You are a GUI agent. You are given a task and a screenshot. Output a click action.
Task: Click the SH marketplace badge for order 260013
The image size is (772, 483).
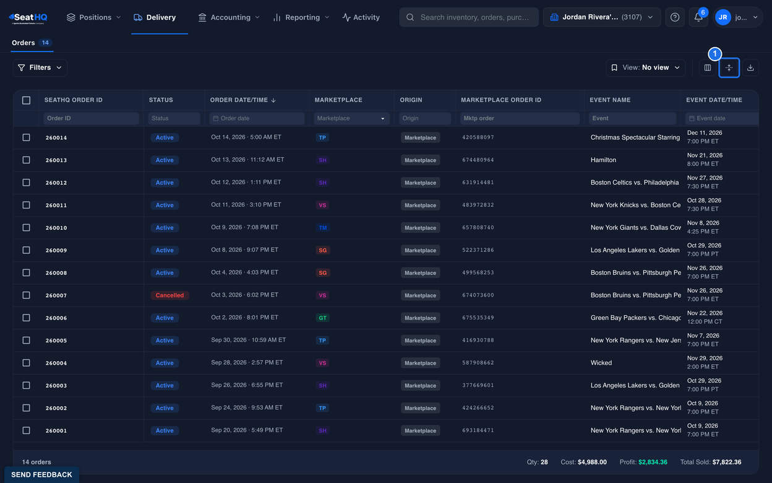click(x=322, y=160)
